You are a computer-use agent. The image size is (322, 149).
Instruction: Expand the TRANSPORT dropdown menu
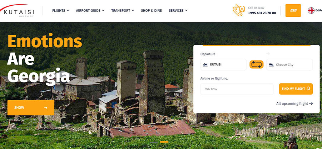123,10
